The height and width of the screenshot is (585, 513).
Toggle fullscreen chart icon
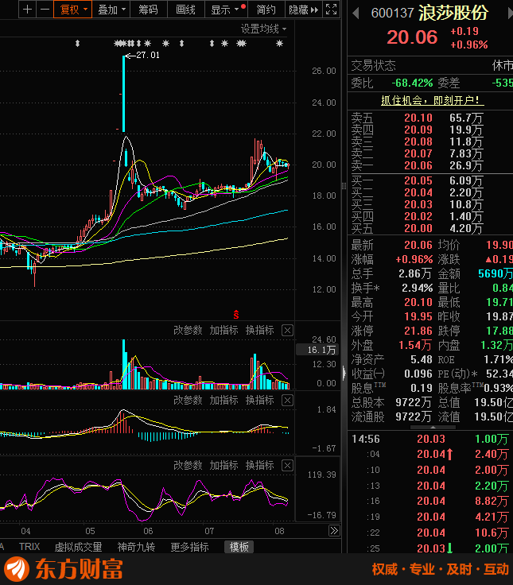(331, 10)
